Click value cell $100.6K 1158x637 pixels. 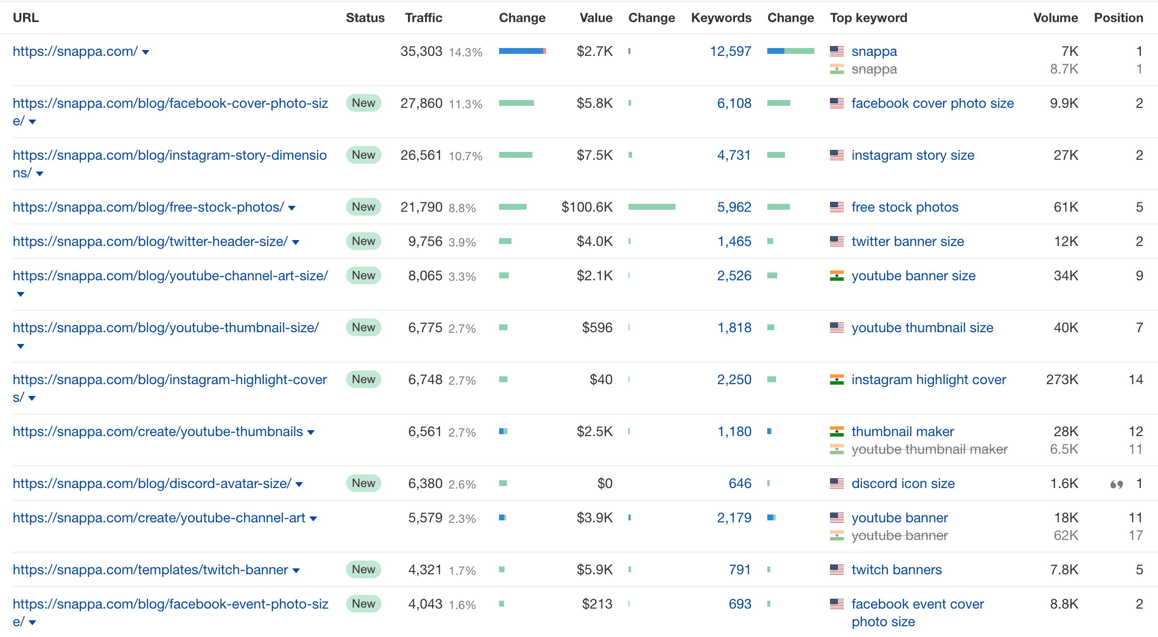tap(587, 207)
